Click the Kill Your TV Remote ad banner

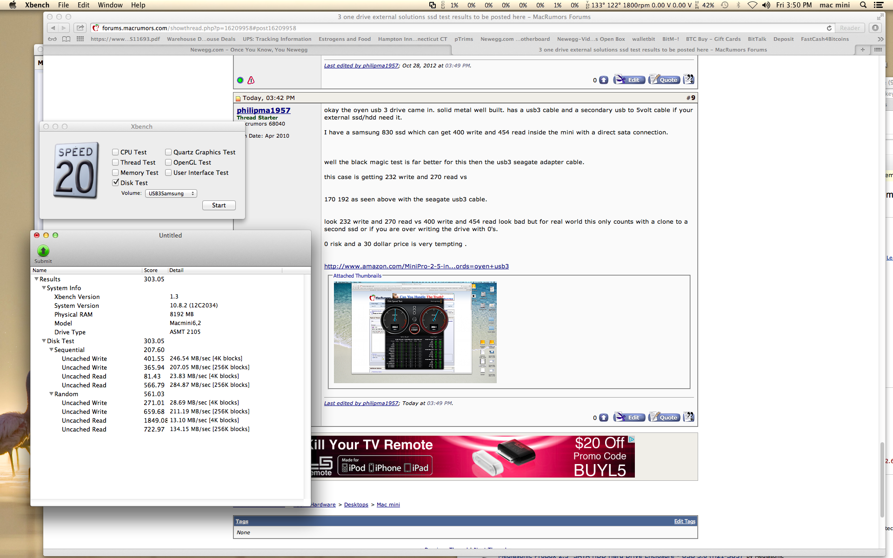(473, 457)
